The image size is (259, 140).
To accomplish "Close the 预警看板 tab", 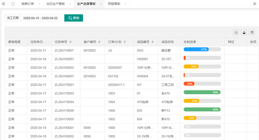I will [125, 4].
